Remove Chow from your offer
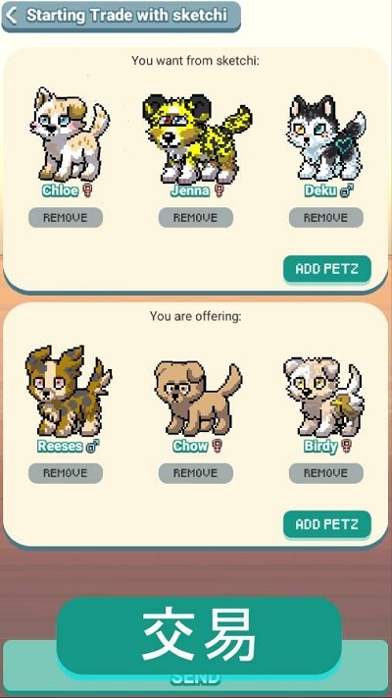 [196, 473]
